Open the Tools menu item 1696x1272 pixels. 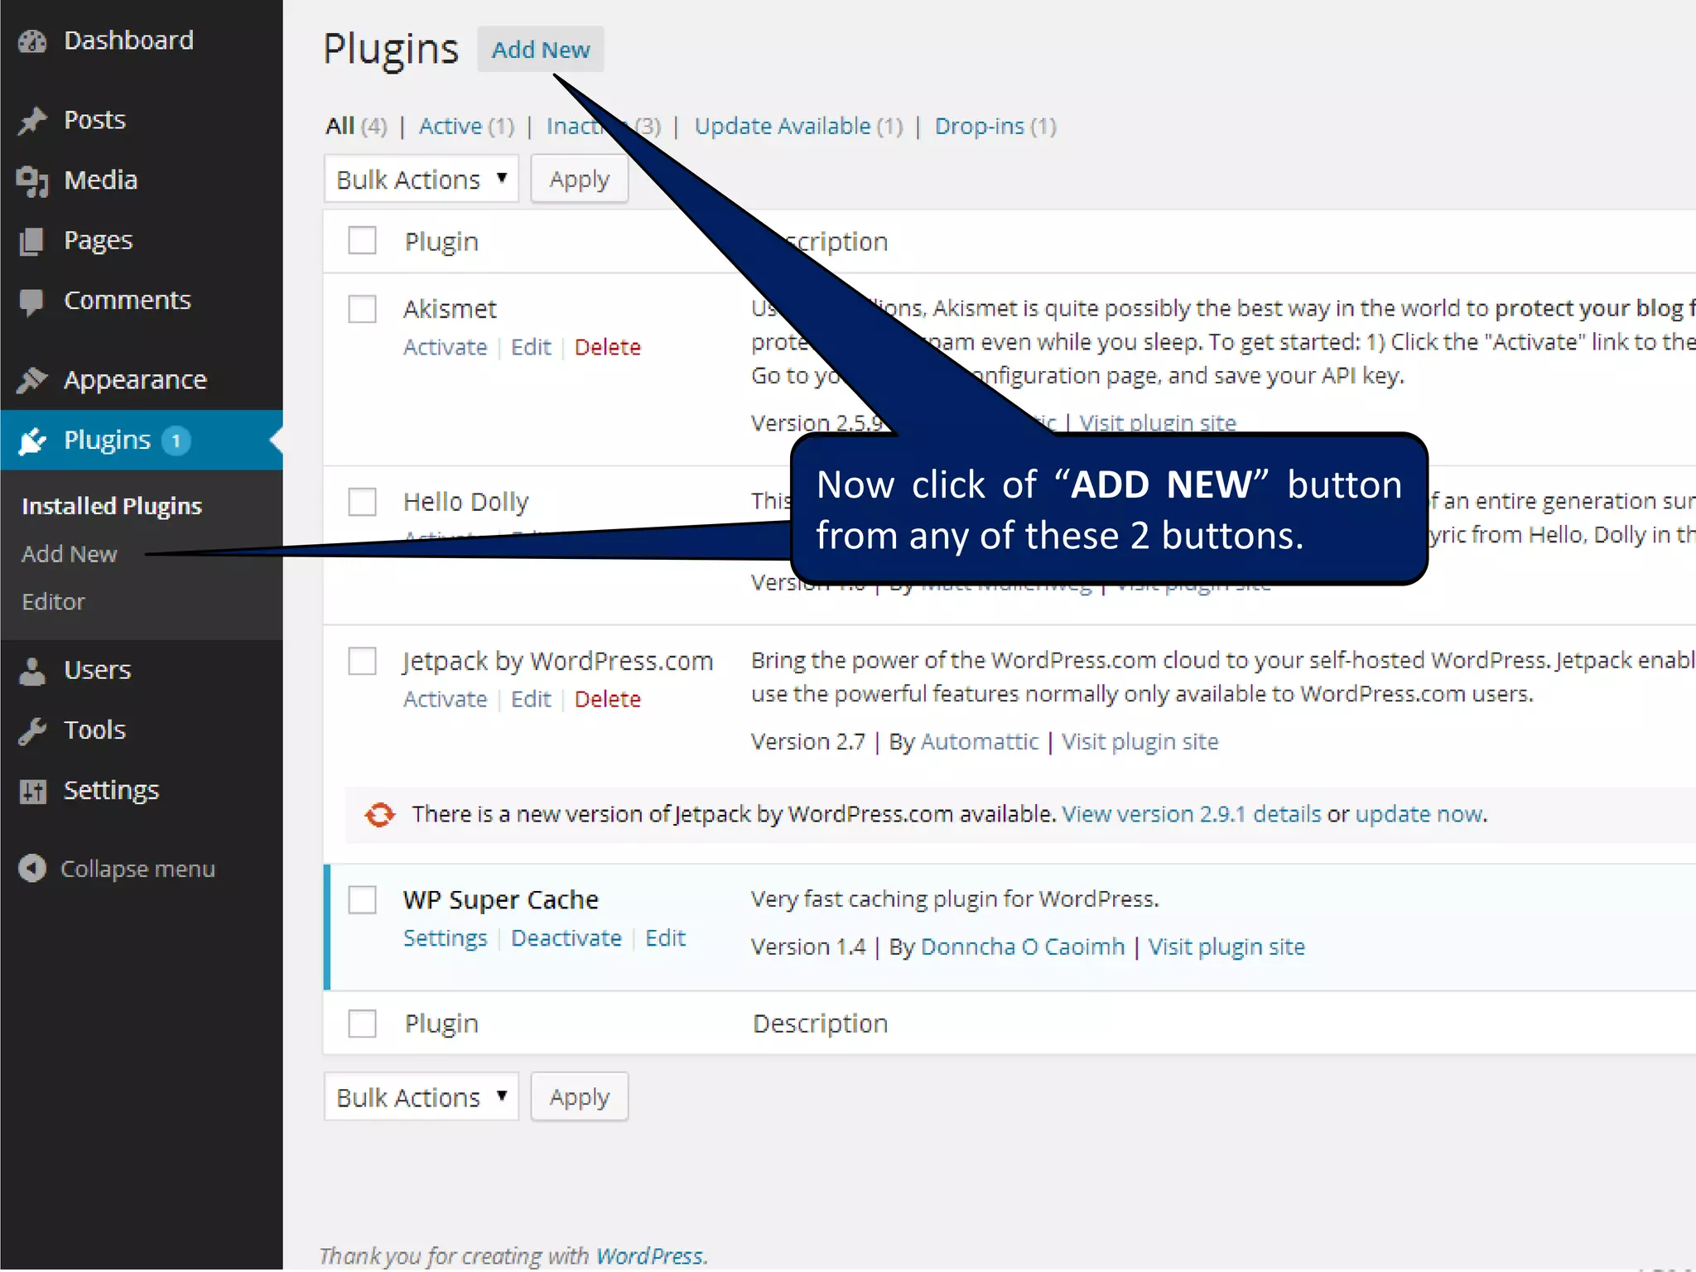coord(94,730)
